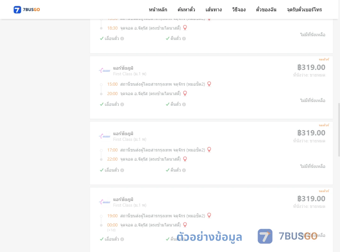Click the 18:30 arrival time
The width and height of the screenshot is (340, 252).
(112, 28)
